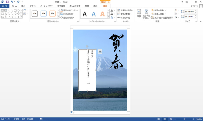Click the macro recording icon in status bar
This screenshot has height=121, width=203.
pos(41,119)
